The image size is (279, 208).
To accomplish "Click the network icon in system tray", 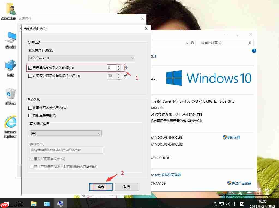I will click(x=221, y=204).
